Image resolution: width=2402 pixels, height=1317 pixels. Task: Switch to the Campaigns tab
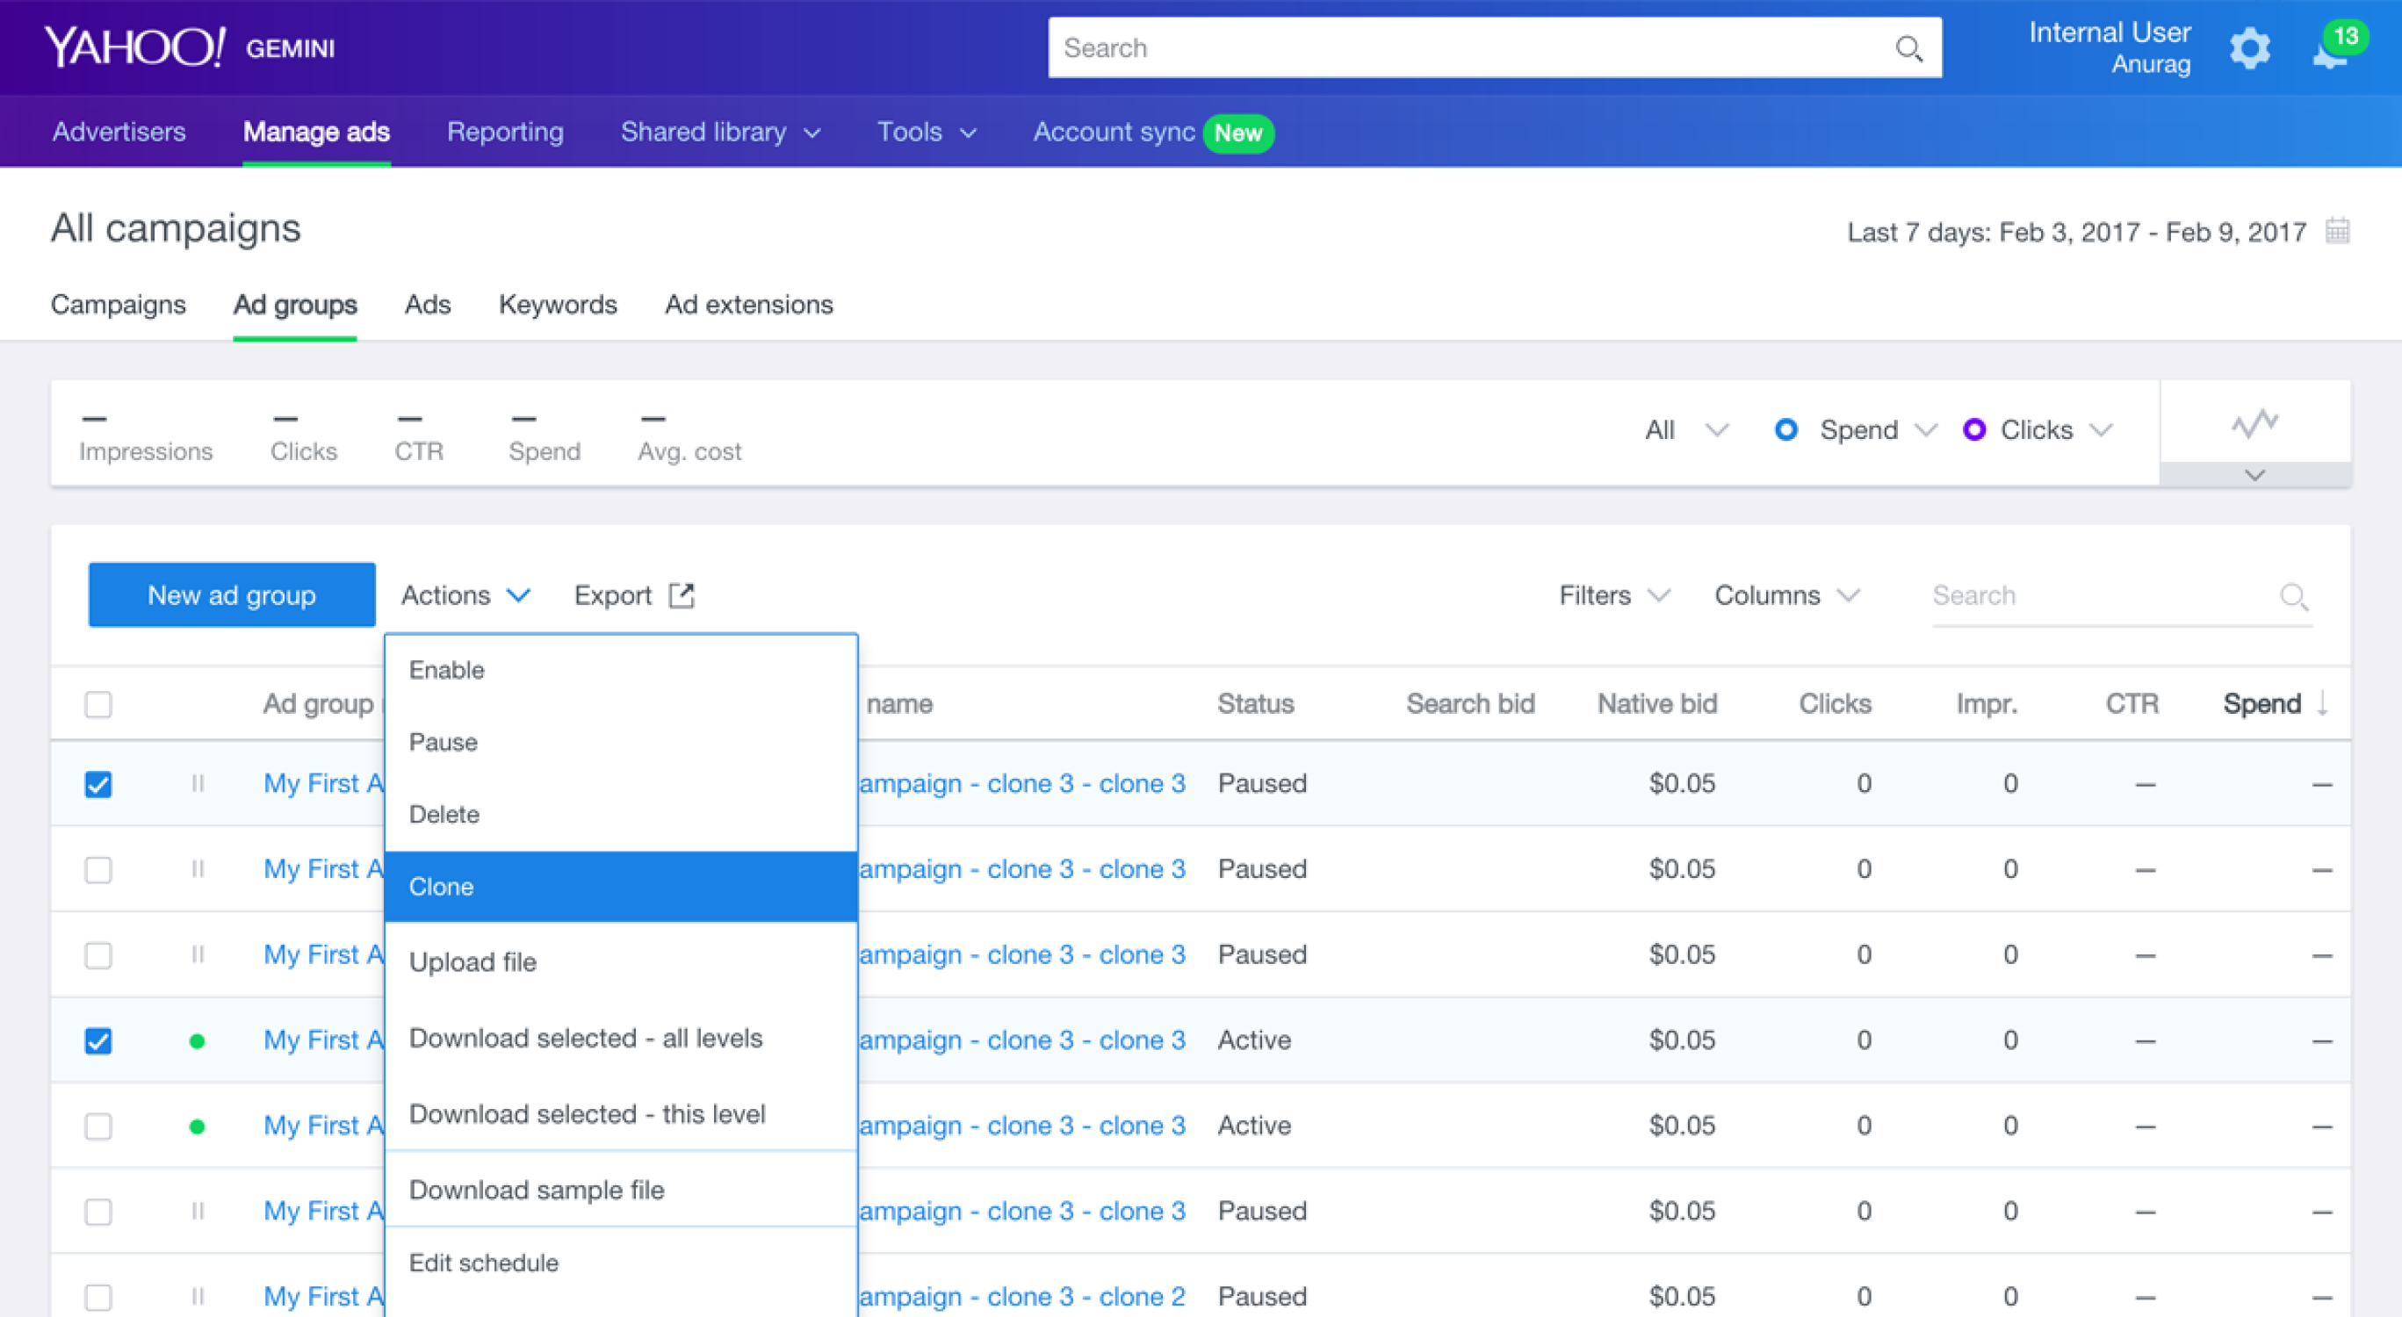(x=119, y=305)
